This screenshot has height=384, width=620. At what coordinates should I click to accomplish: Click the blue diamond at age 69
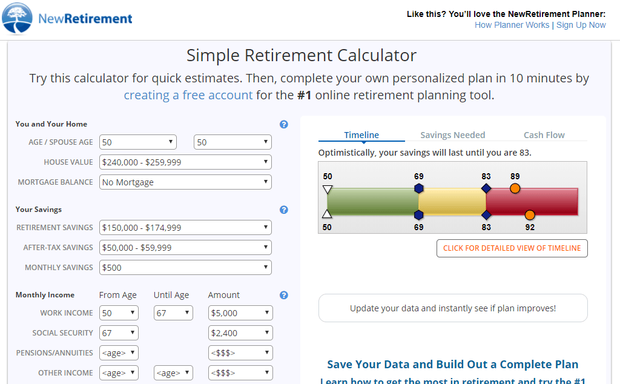419,188
